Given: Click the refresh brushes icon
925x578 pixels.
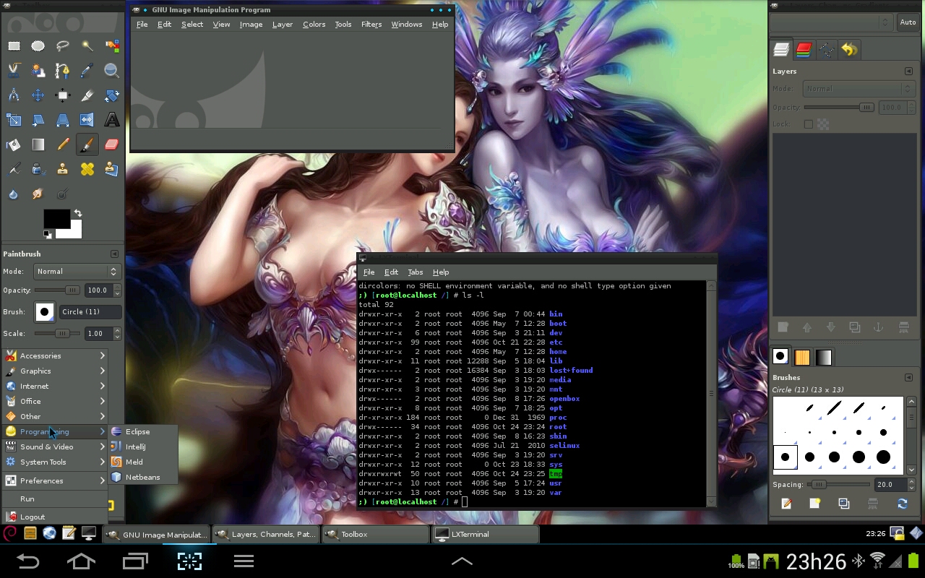Looking at the screenshot, I should (x=902, y=504).
